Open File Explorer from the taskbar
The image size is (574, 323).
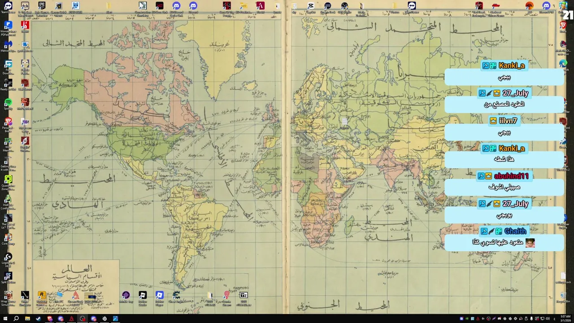point(27,319)
